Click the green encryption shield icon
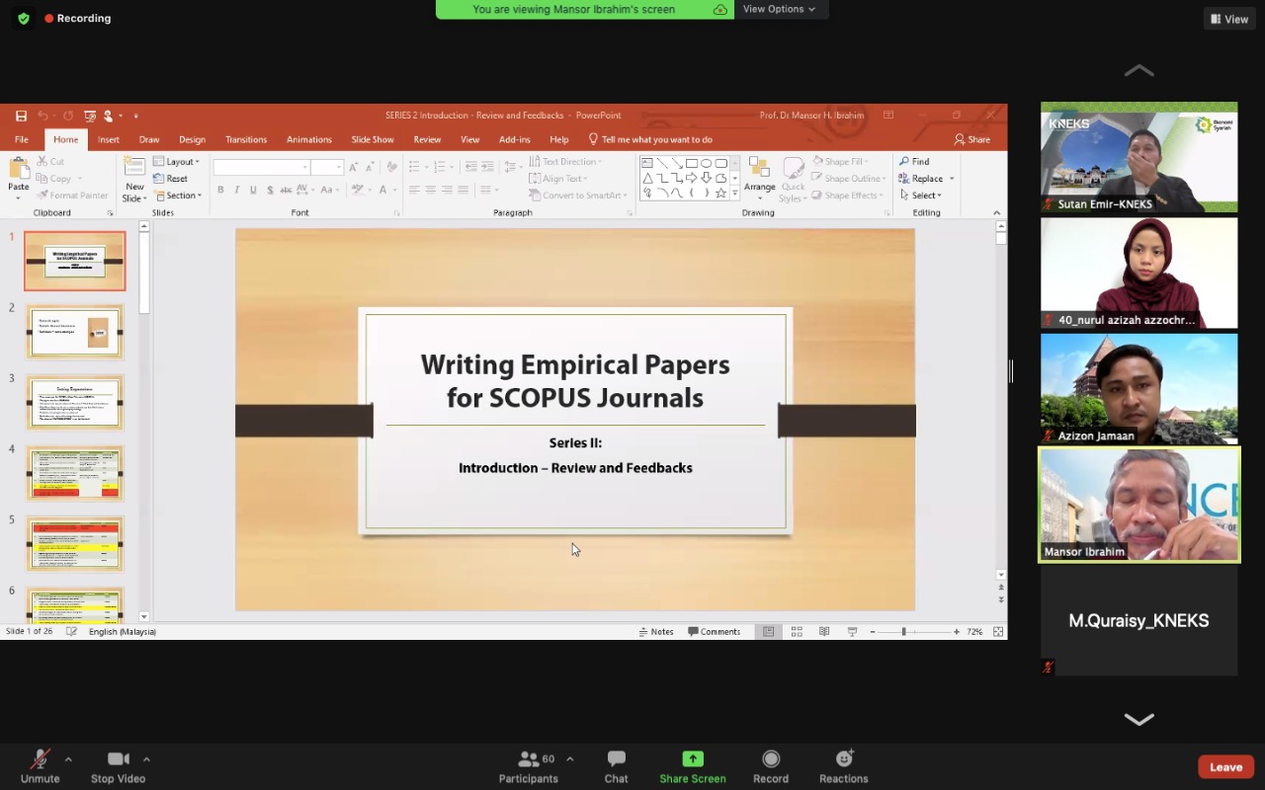 tap(24, 18)
